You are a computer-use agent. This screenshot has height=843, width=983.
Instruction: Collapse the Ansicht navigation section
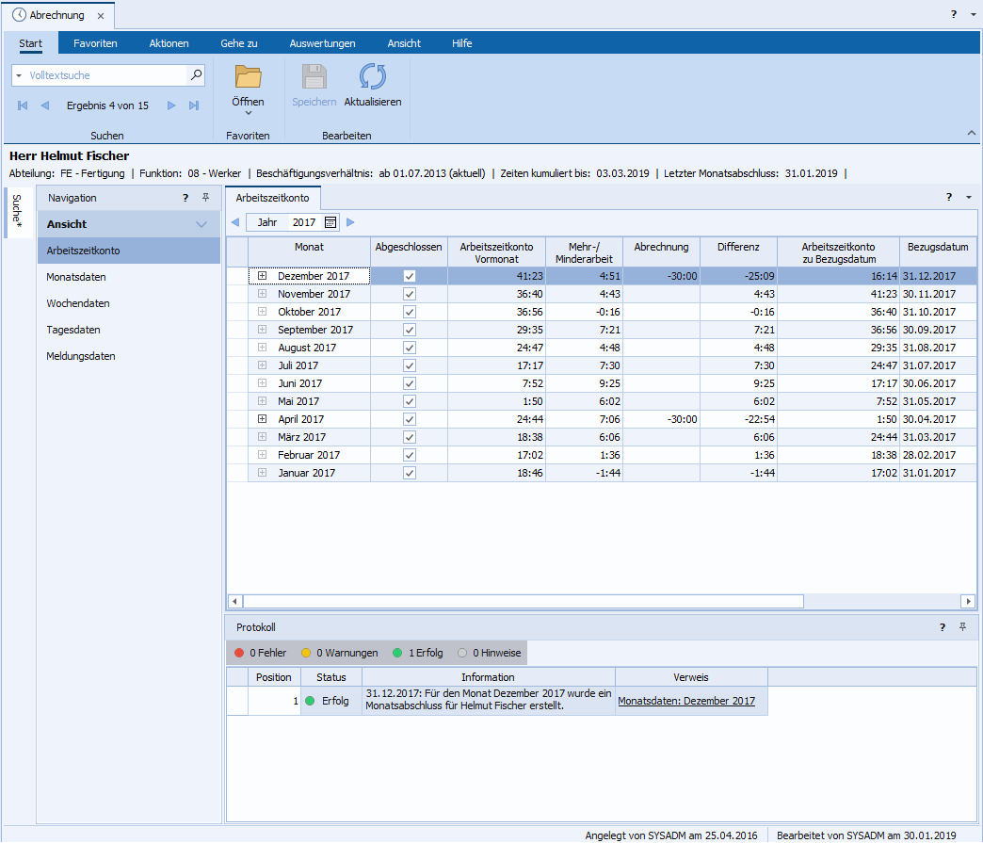click(x=201, y=224)
